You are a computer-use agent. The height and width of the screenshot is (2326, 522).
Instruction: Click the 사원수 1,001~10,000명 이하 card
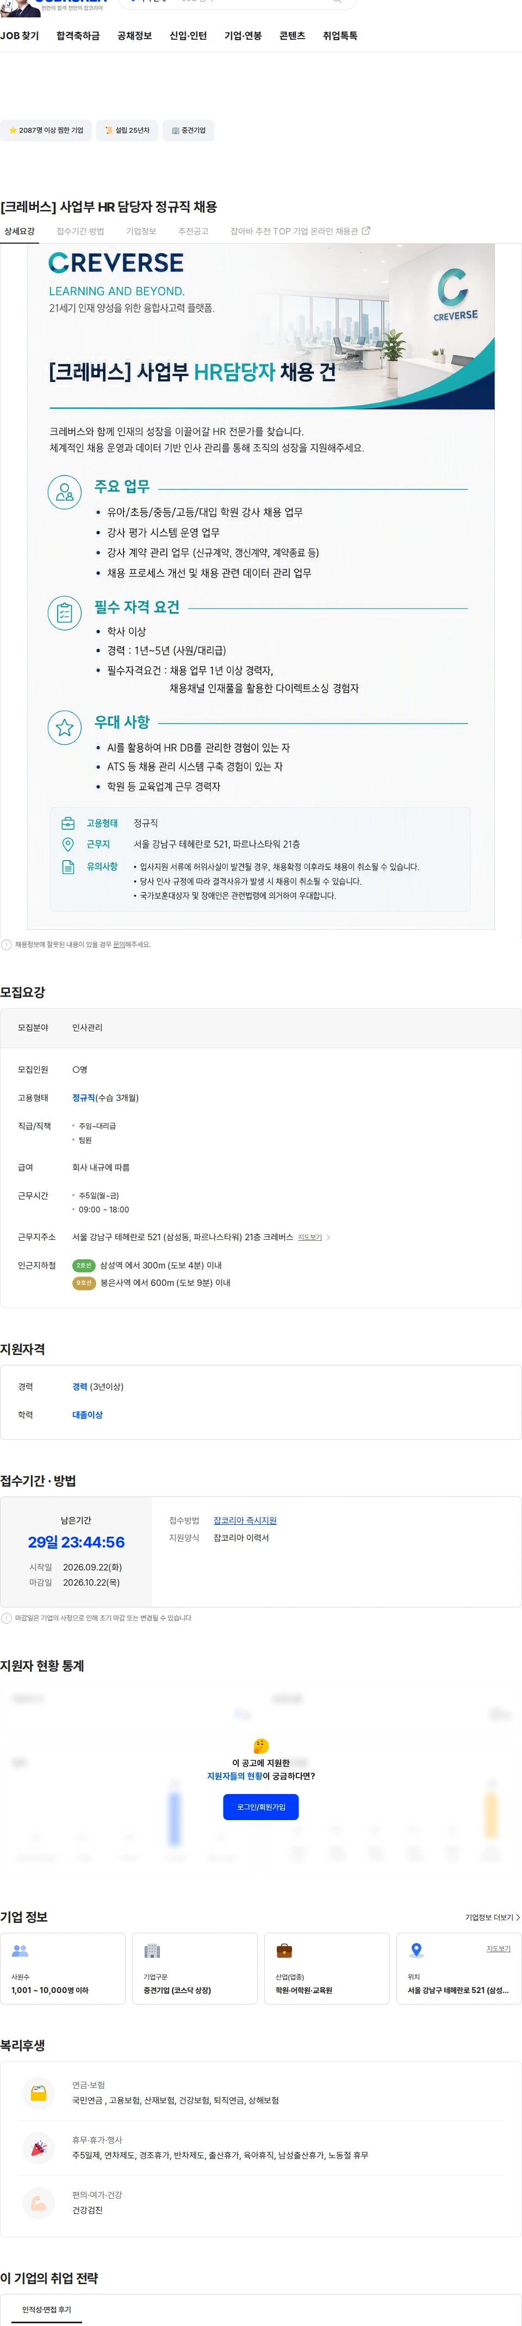coord(63,1969)
